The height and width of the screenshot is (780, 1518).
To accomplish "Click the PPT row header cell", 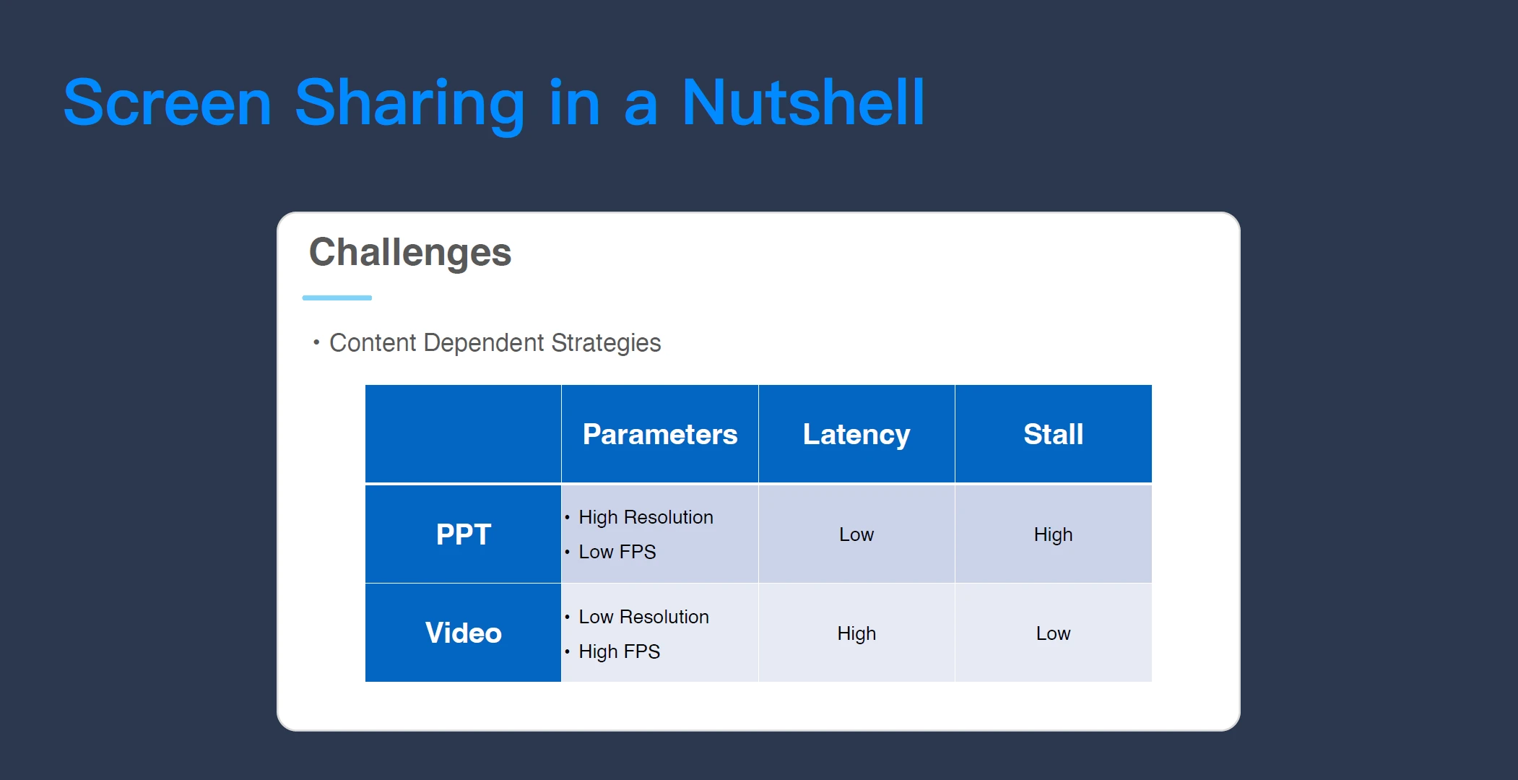I will (x=463, y=534).
